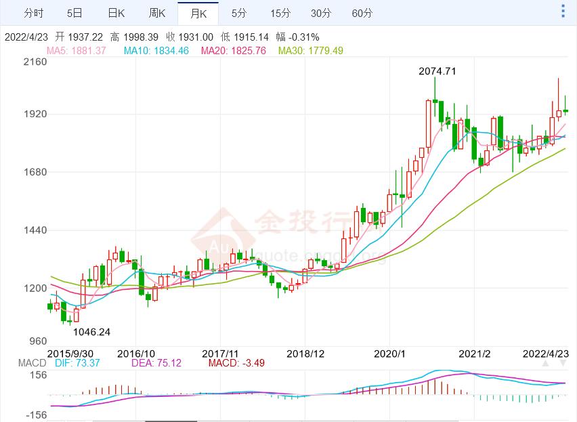Click the 2015/9/30 x-axis date label
The height and width of the screenshot is (422, 577).
70,354
